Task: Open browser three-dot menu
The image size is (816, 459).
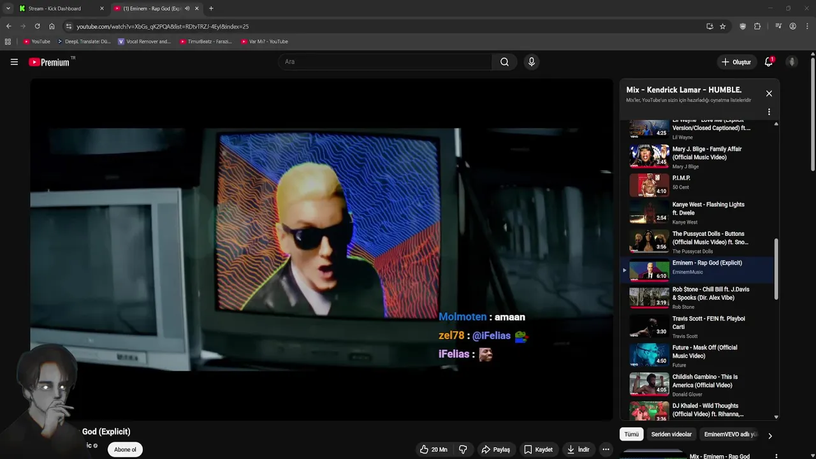Action: (x=808, y=26)
